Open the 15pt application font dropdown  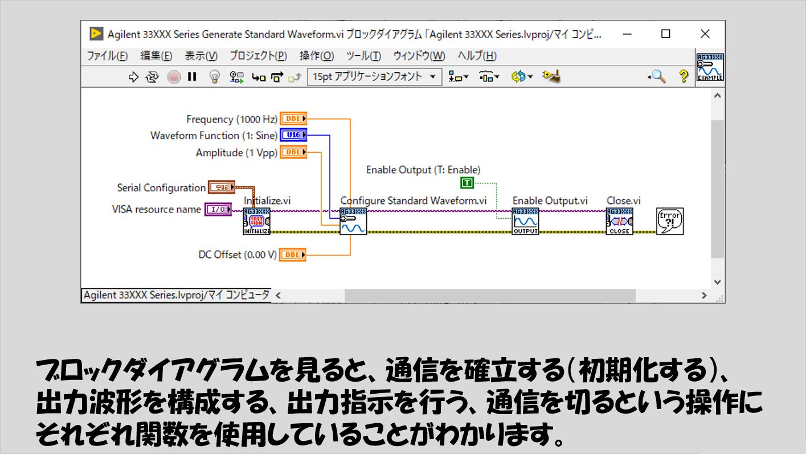[x=374, y=77]
